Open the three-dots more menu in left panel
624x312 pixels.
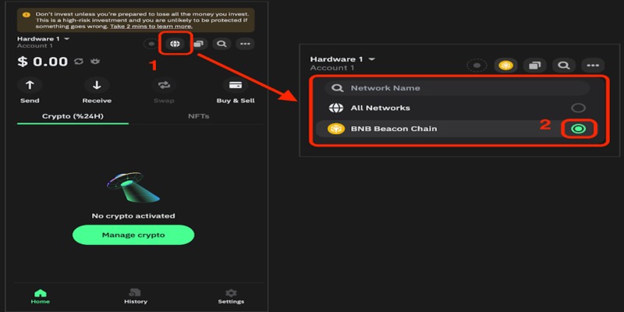pyautogui.click(x=245, y=44)
